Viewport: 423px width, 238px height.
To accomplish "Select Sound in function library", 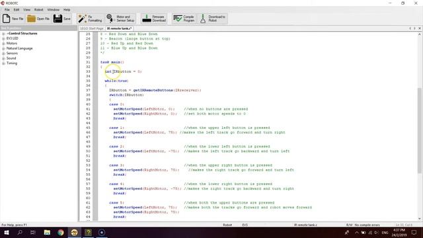I will (x=11, y=58).
